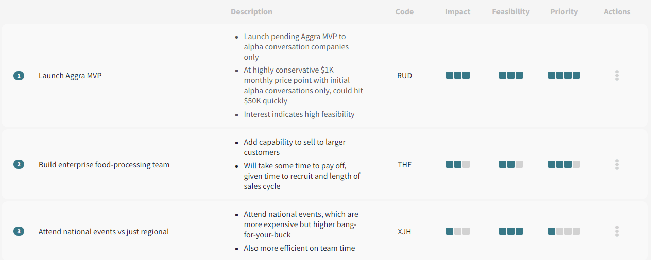
Task: Select the RUD code cell
Action: [405, 76]
